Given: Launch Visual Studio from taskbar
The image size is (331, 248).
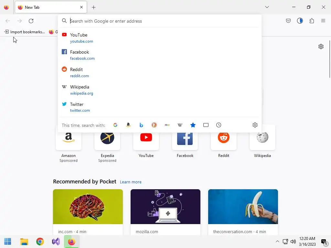Looking at the screenshot, I should click(x=56, y=242).
